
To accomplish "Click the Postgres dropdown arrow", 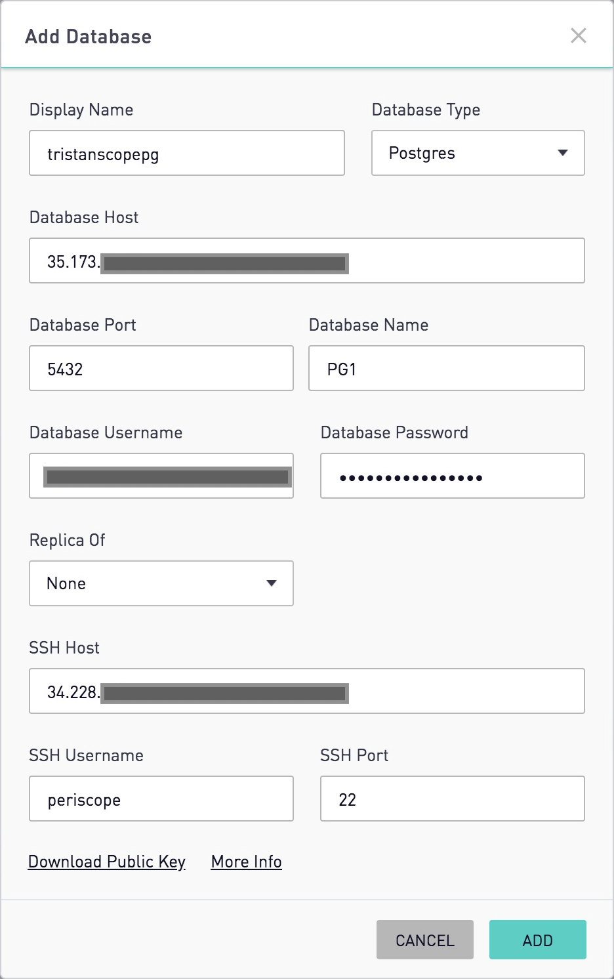I will pyautogui.click(x=562, y=153).
